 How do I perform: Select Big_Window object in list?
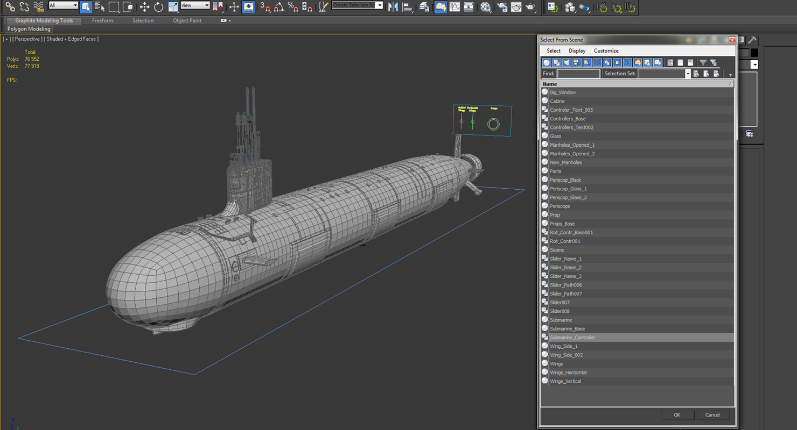638,92
